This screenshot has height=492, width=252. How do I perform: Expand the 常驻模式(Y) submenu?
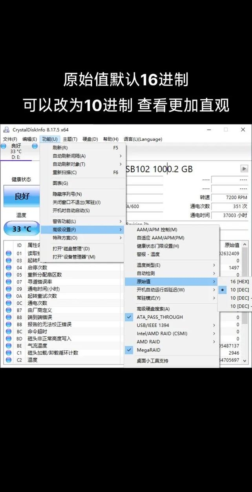coord(172,298)
